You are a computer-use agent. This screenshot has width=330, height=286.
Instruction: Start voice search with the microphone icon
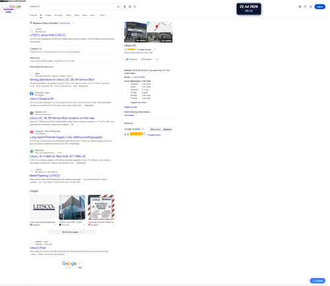click(125, 7)
